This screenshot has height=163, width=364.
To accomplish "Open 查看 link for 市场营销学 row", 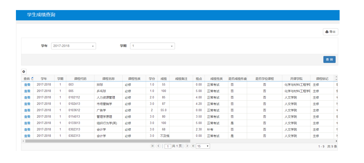I will coord(27,104).
